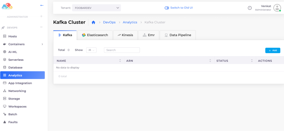Switch to the Kinesis tab

(x=125, y=35)
